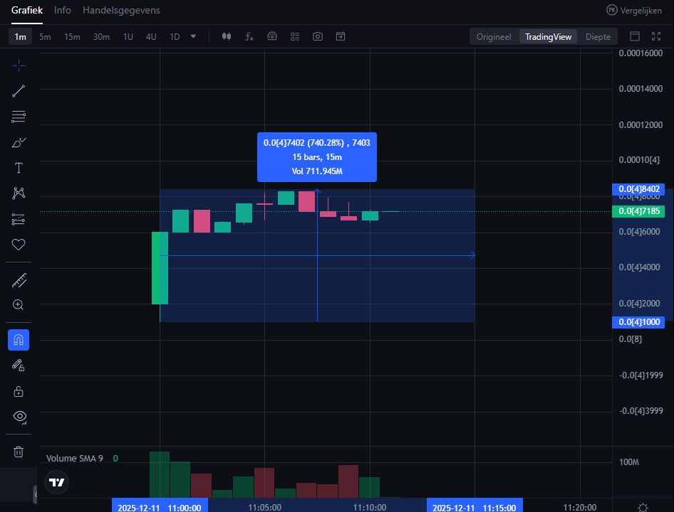
Task: Disable magnet mode in the sidebar
Action: coord(18,340)
